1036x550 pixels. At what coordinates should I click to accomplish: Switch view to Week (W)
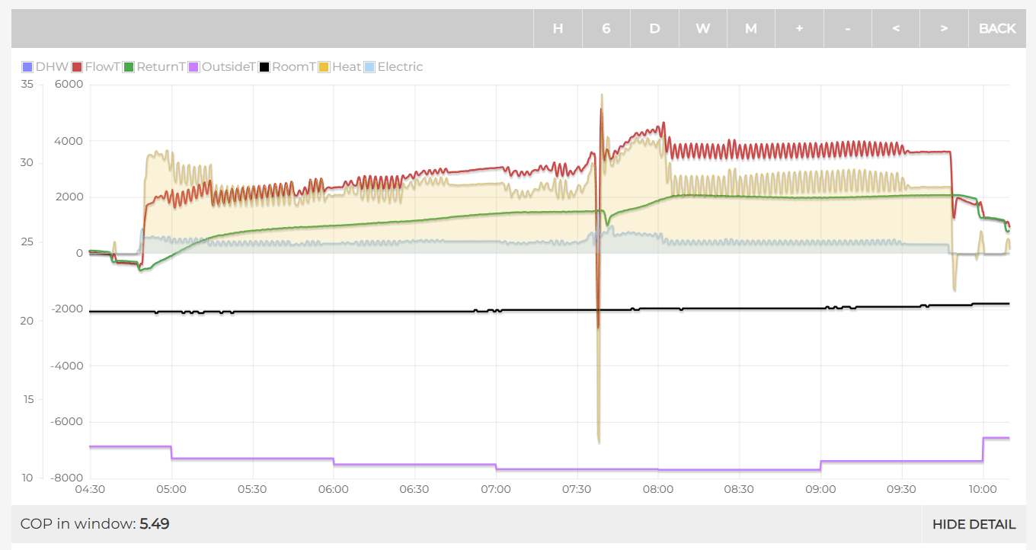coord(702,28)
